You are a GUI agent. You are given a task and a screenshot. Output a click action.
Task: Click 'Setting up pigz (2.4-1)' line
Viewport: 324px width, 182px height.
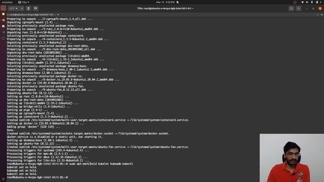pos(27,110)
